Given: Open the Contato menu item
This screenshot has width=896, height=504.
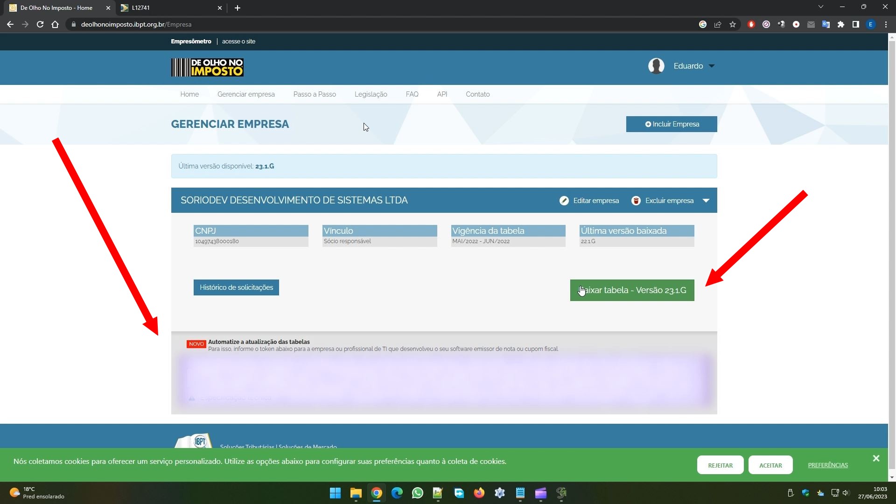Looking at the screenshot, I should pos(478,94).
